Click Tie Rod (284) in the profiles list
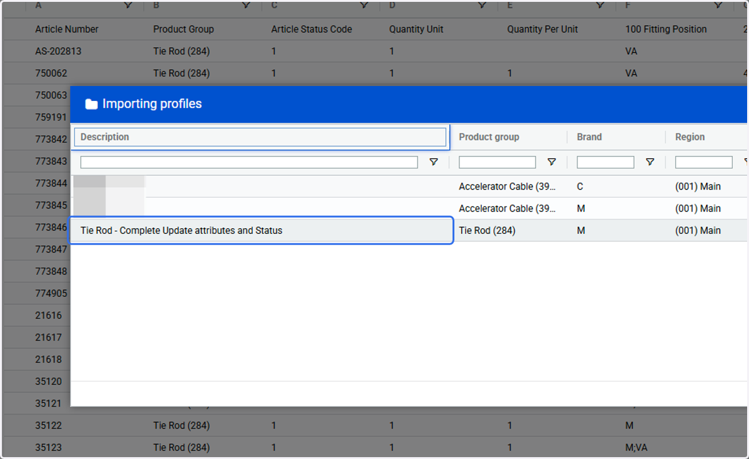The height and width of the screenshot is (459, 749). coord(487,231)
